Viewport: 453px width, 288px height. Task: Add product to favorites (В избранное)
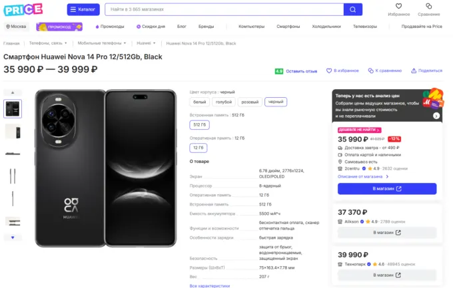341,71
